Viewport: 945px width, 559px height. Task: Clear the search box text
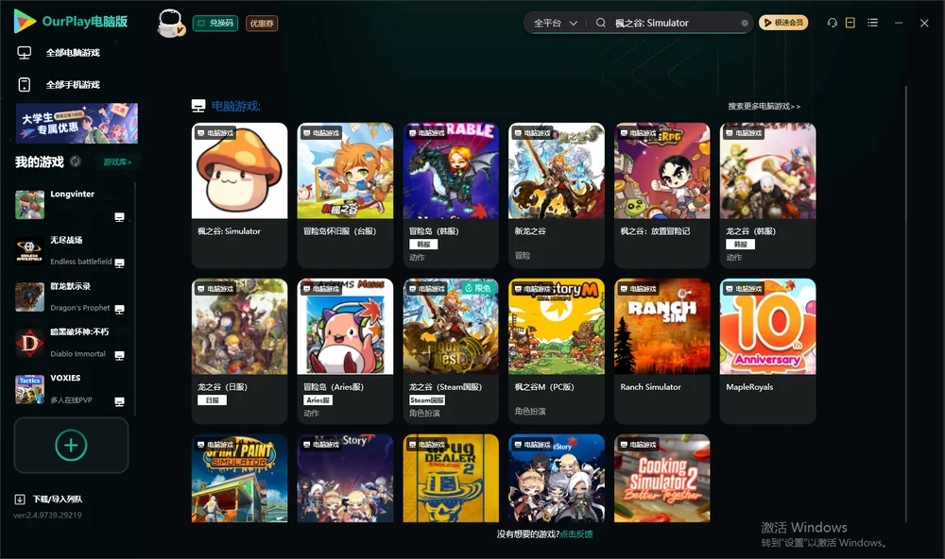tap(745, 24)
